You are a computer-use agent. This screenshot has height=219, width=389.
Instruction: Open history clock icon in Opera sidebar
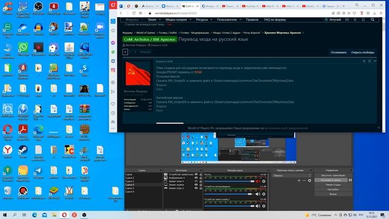[x=113, y=113]
